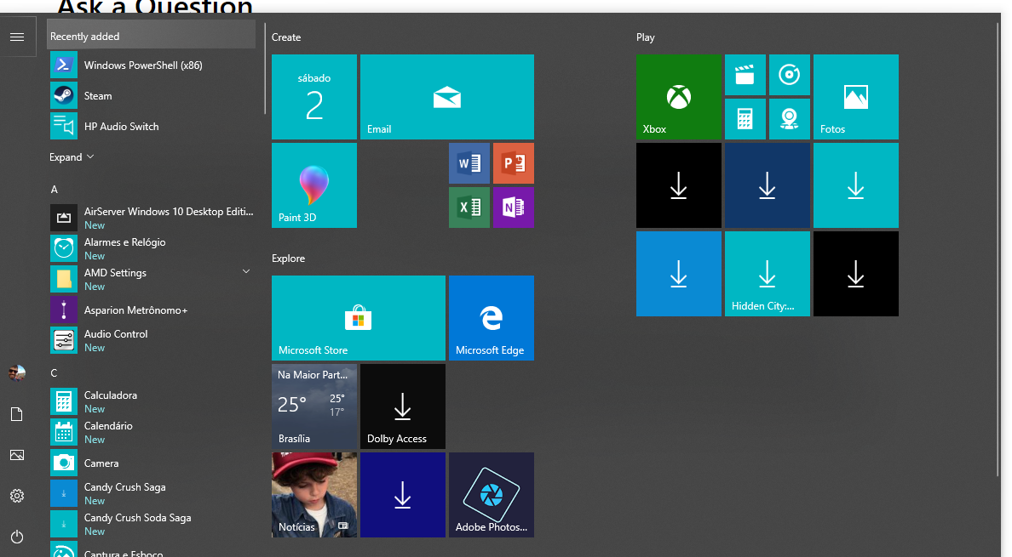Open the Word tile
The image size is (1012, 557).
coord(469,163)
